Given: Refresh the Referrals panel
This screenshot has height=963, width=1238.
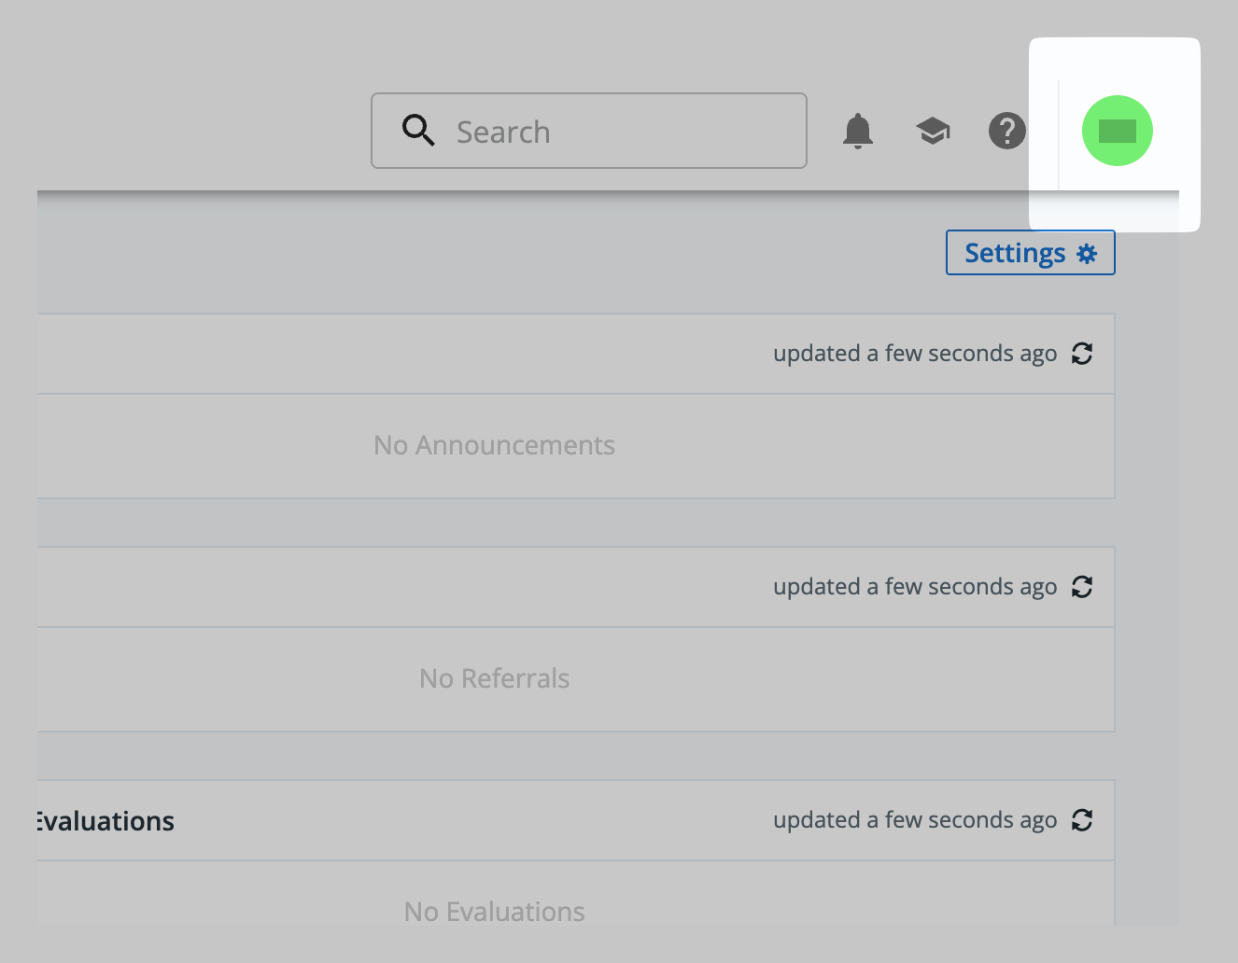Looking at the screenshot, I should coord(1082,587).
